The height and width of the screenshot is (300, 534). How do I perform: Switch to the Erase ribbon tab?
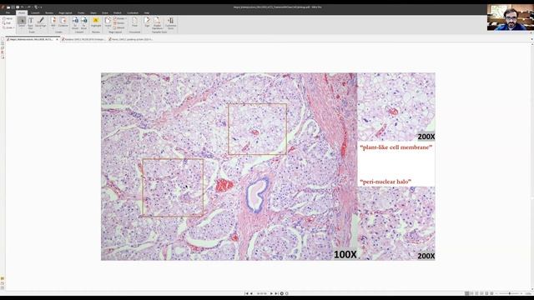pos(105,13)
